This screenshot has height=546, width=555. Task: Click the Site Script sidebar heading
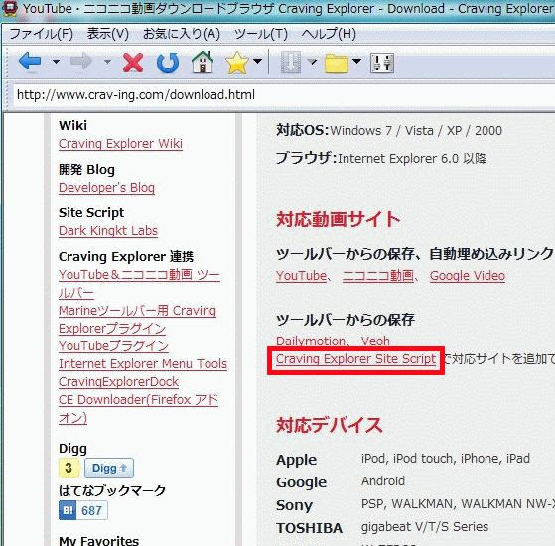click(91, 213)
